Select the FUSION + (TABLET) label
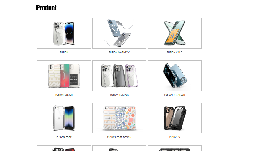Image resolution: width=269 pixels, height=151 pixels. pos(175,95)
